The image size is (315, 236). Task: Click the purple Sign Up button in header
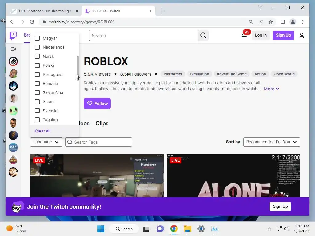pos(283,35)
